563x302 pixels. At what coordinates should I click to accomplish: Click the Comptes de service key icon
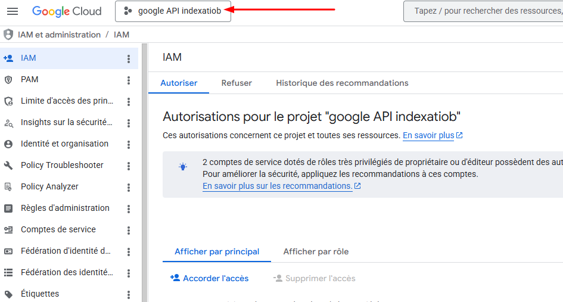tap(8, 230)
